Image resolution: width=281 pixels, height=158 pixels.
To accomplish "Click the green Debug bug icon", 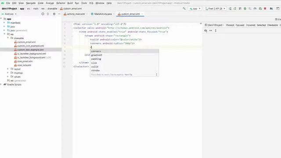I will click(x=245, y=9).
